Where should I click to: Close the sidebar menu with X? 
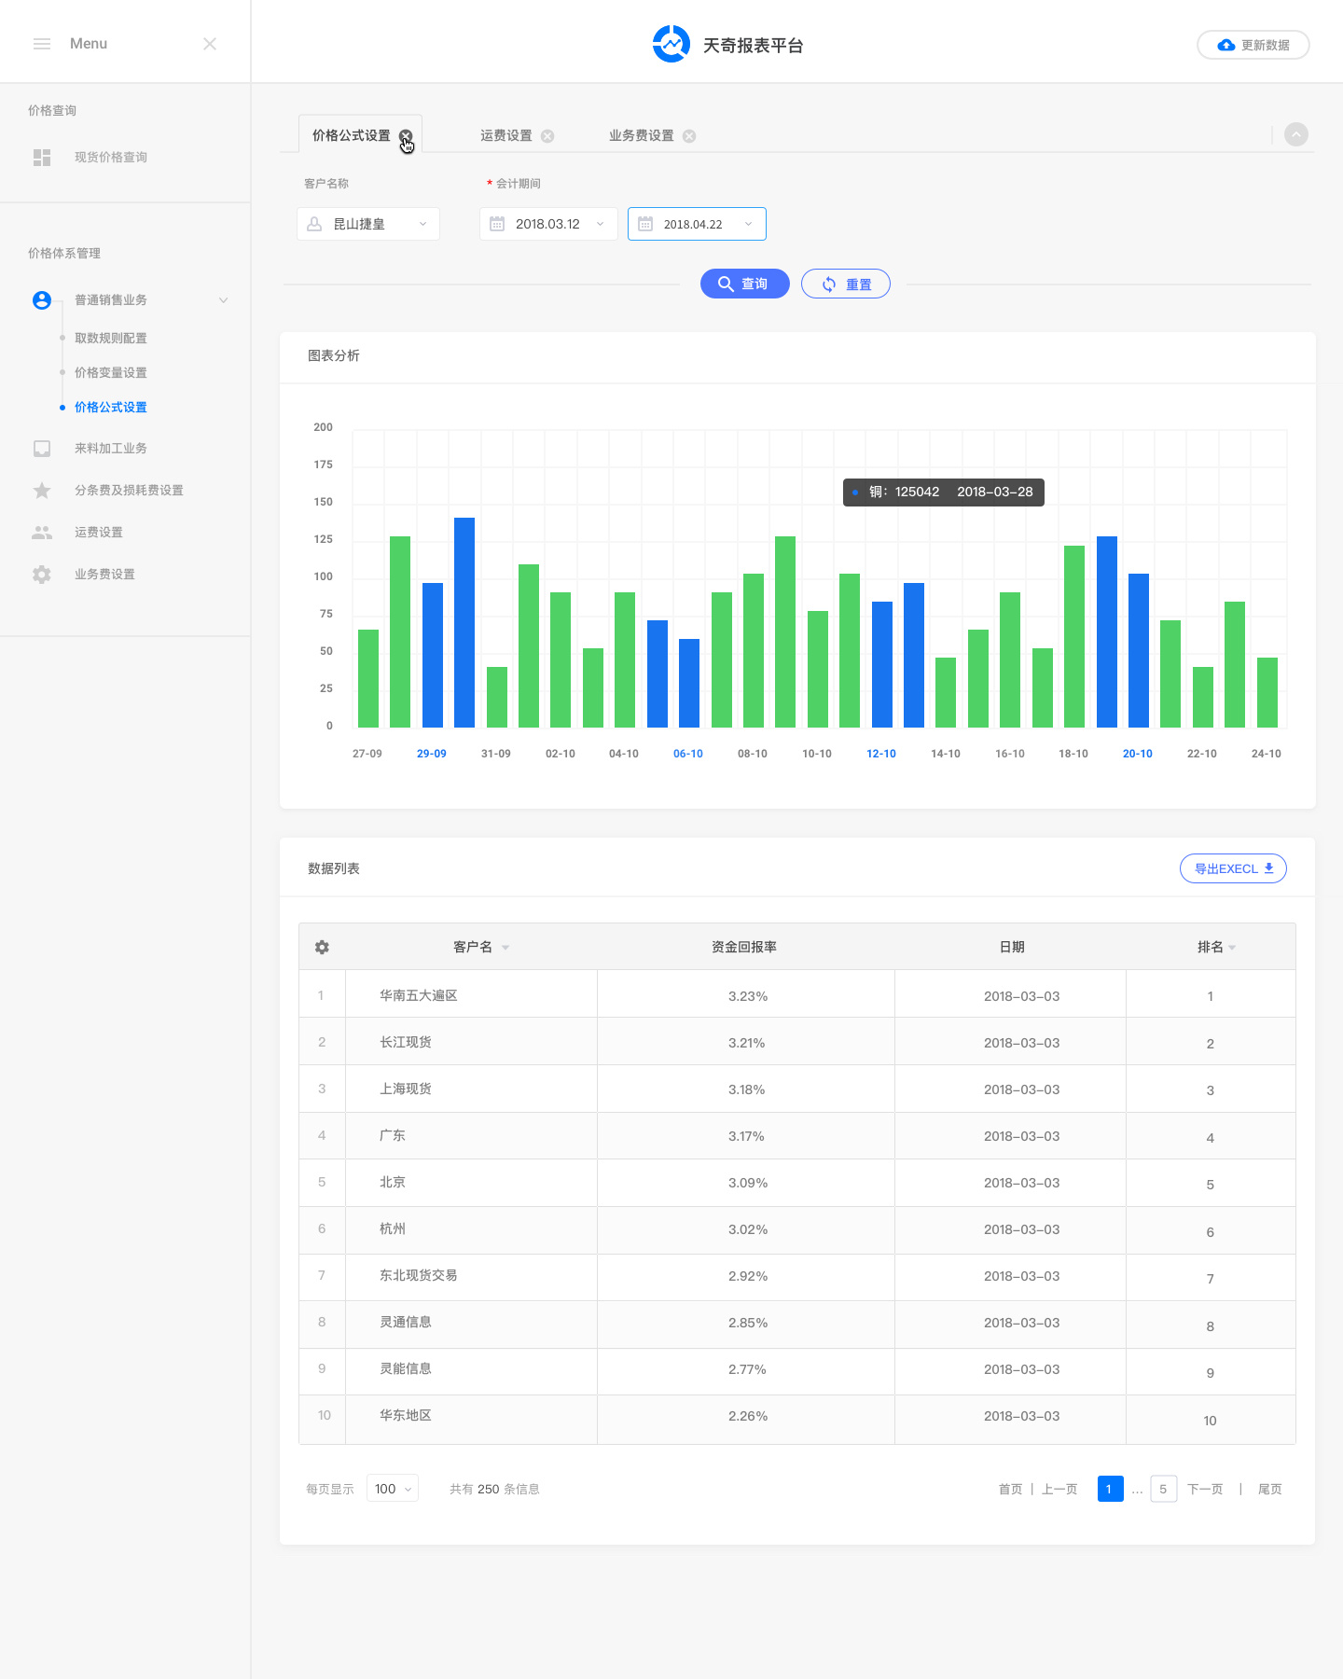(x=210, y=44)
